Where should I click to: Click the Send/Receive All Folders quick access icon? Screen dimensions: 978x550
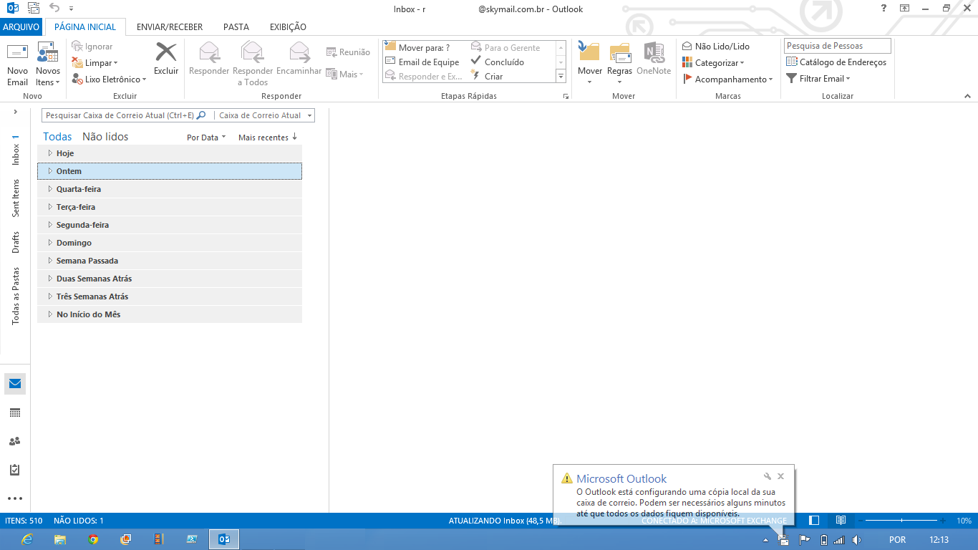pyautogui.click(x=34, y=9)
